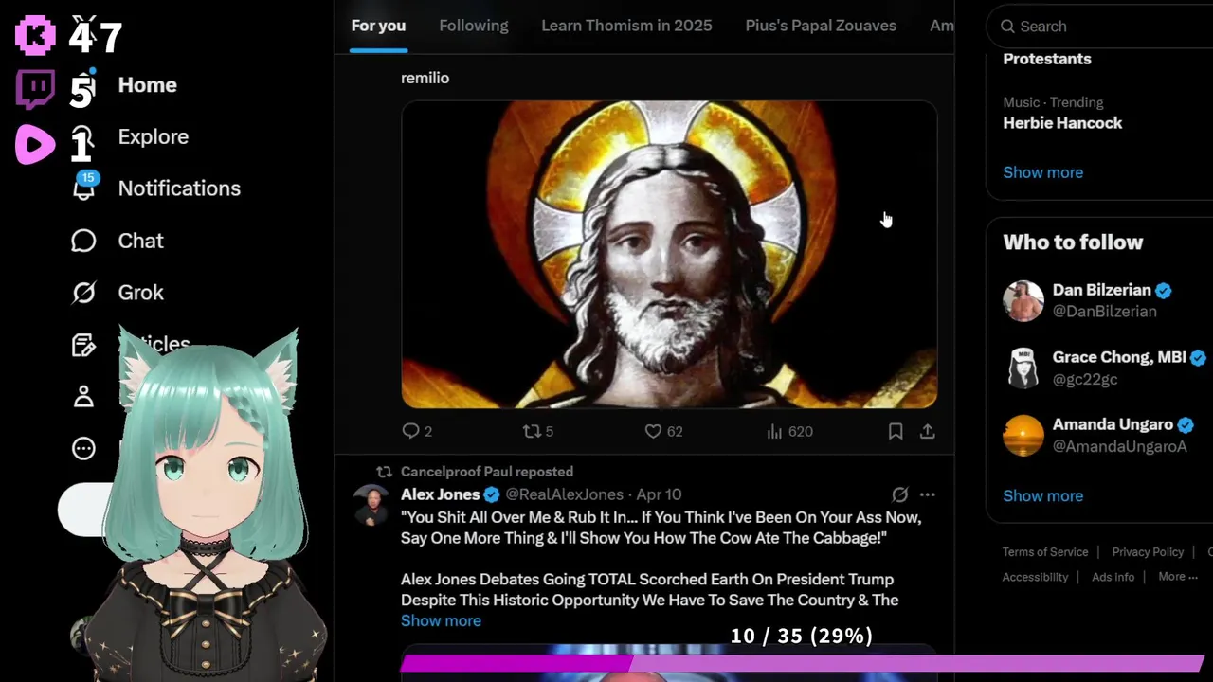This screenshot has height=682, width=1213.
Task: Click the Chat bubble icon
Action: 83,241
